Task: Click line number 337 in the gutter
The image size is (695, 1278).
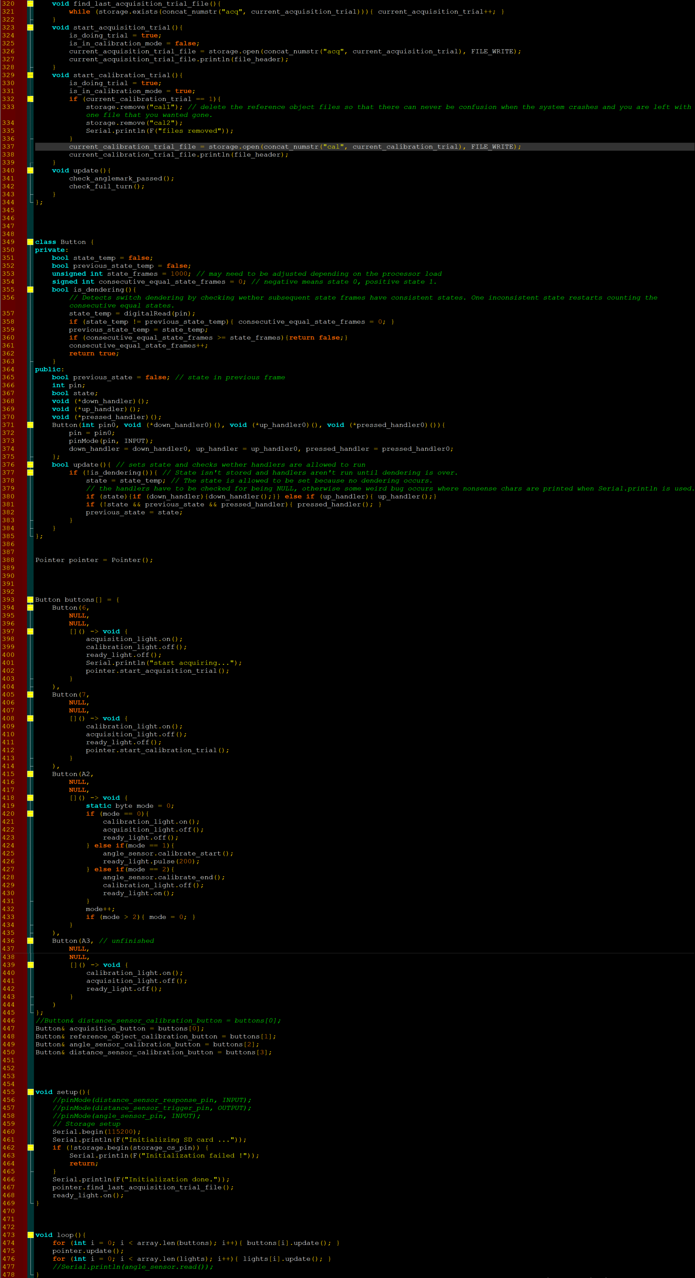Action: point(9,147)
